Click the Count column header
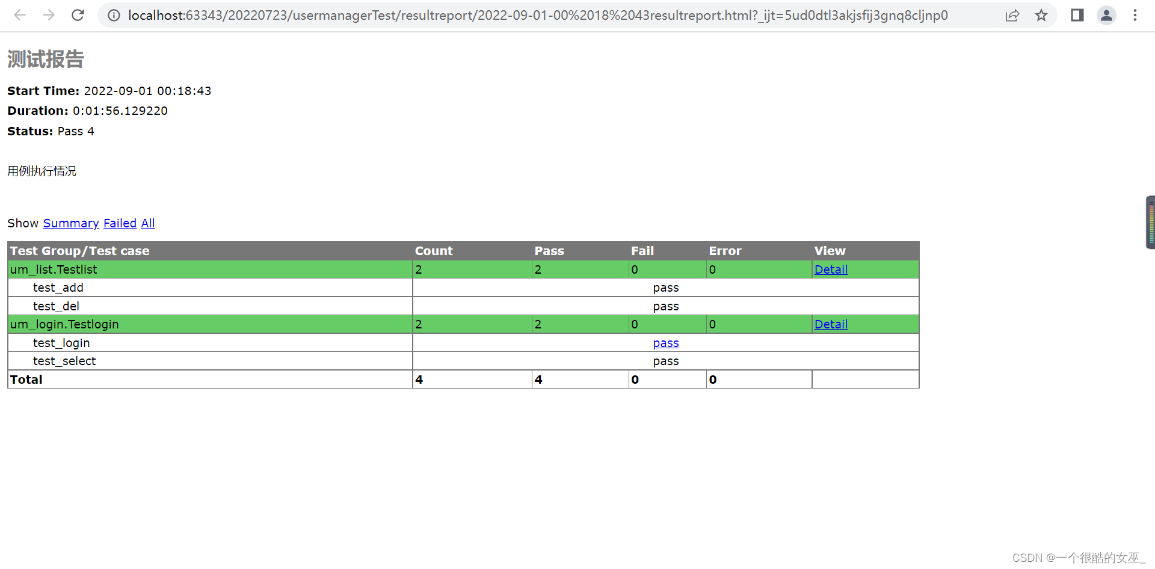The height and width of the screenshot is (569, 1155). (x=434, y=251)
